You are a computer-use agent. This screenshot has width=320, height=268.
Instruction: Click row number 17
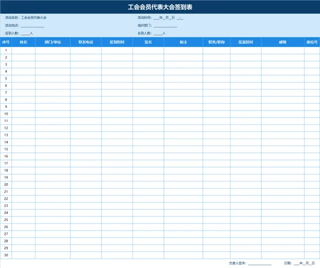[6, 163]
